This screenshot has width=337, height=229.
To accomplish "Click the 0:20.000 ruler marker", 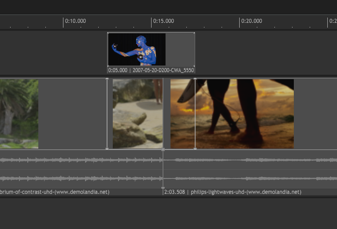I will (252, 21).
